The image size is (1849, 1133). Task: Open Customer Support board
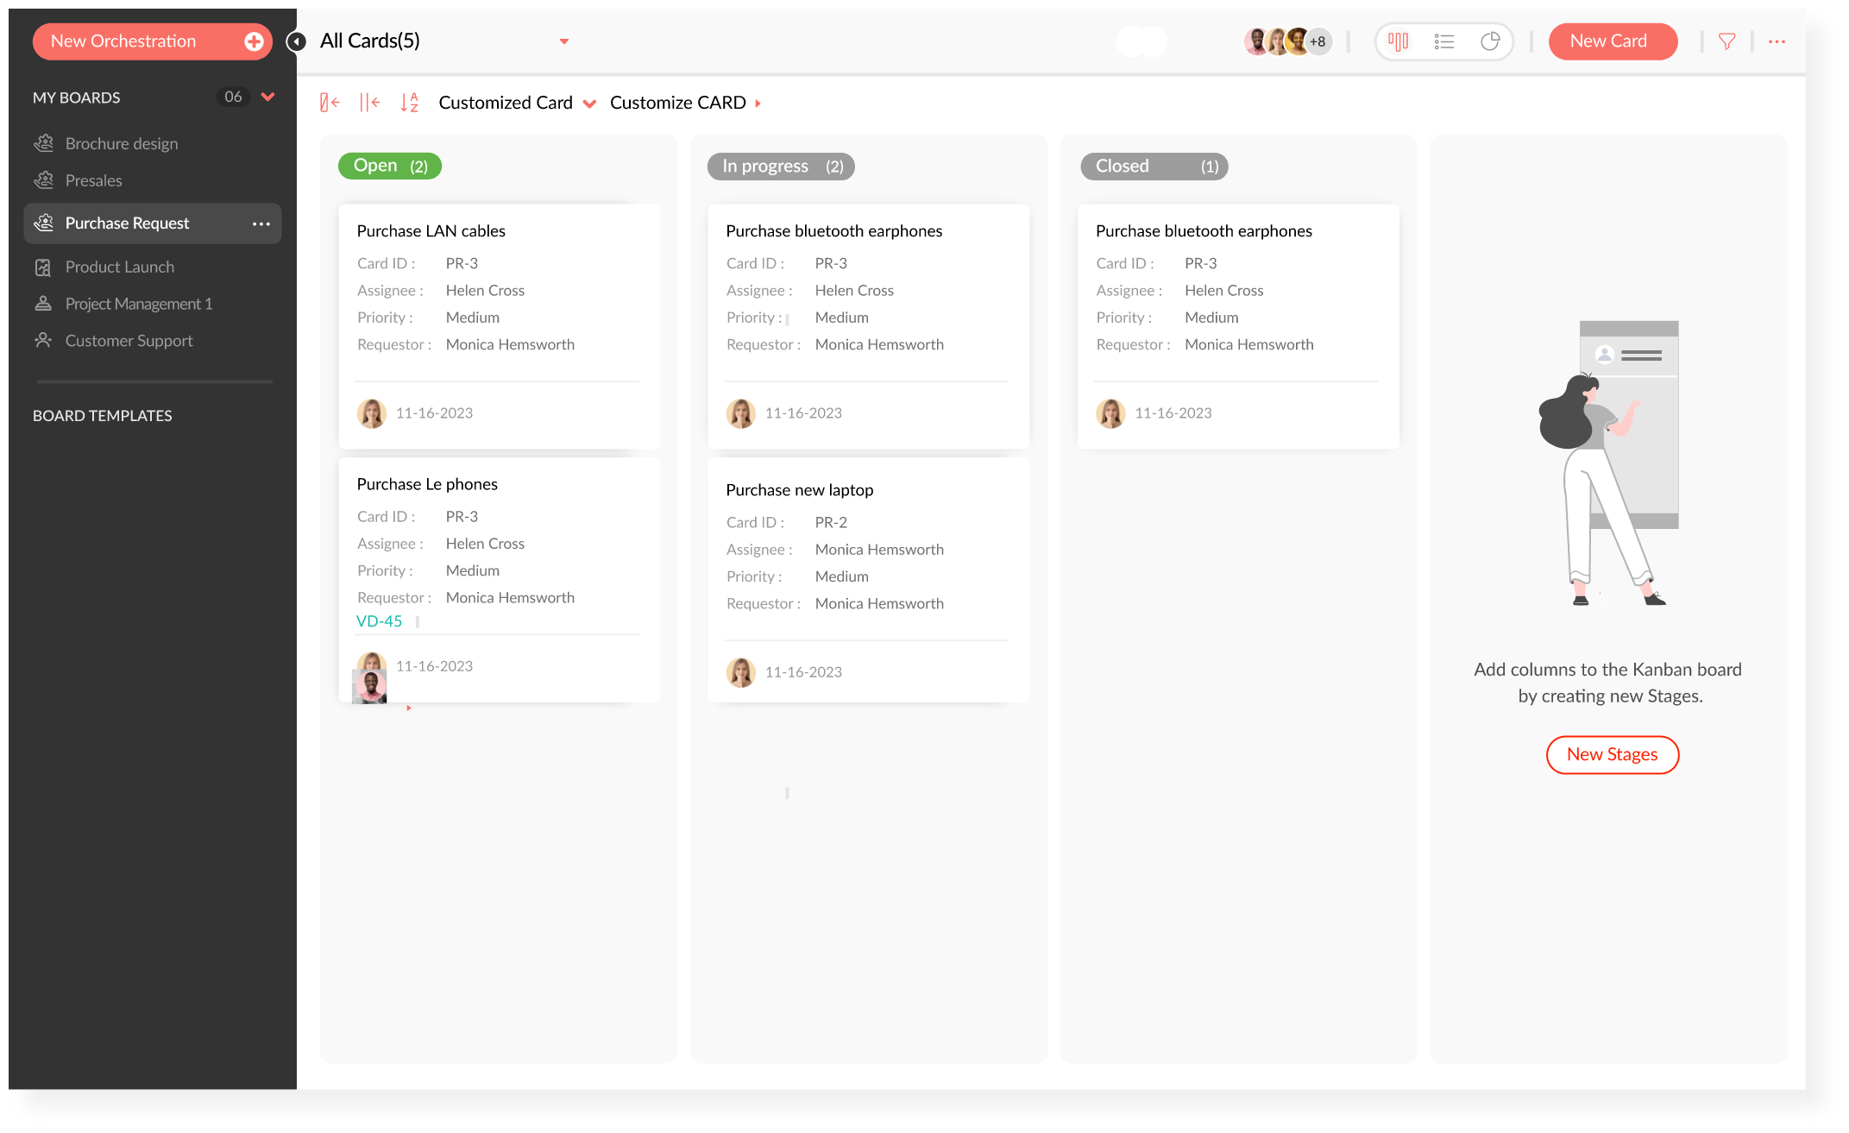pos(129,341)
